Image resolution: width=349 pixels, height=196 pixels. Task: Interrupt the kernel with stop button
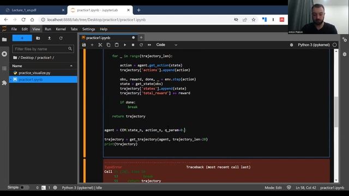[133, 45]
